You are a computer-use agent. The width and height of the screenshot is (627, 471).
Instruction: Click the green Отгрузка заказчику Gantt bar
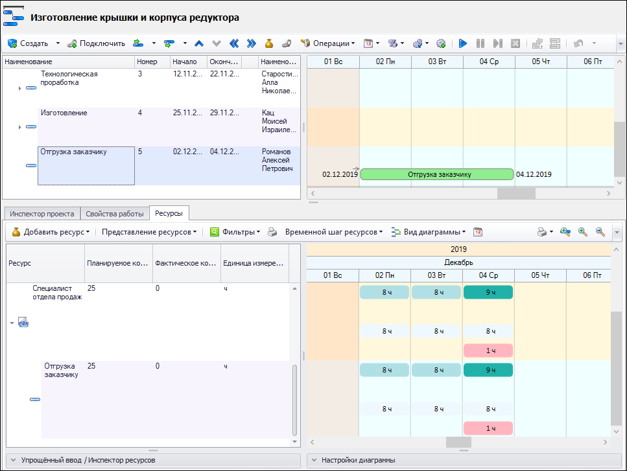click(437, 174)
